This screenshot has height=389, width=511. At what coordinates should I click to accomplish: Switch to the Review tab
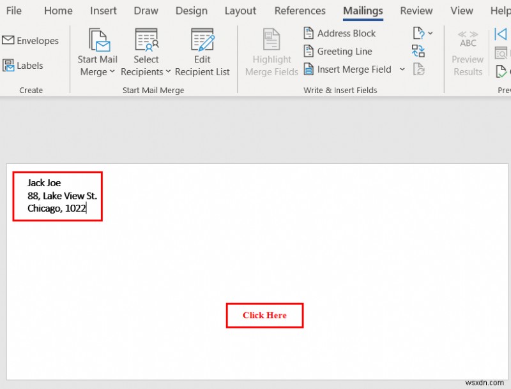pos(416,11)
